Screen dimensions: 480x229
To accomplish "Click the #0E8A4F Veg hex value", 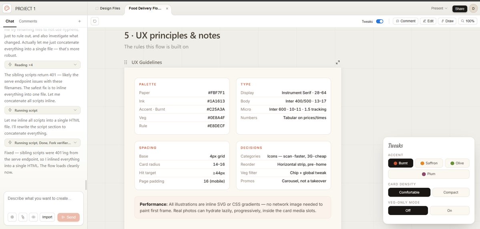I will click(216, 118).
